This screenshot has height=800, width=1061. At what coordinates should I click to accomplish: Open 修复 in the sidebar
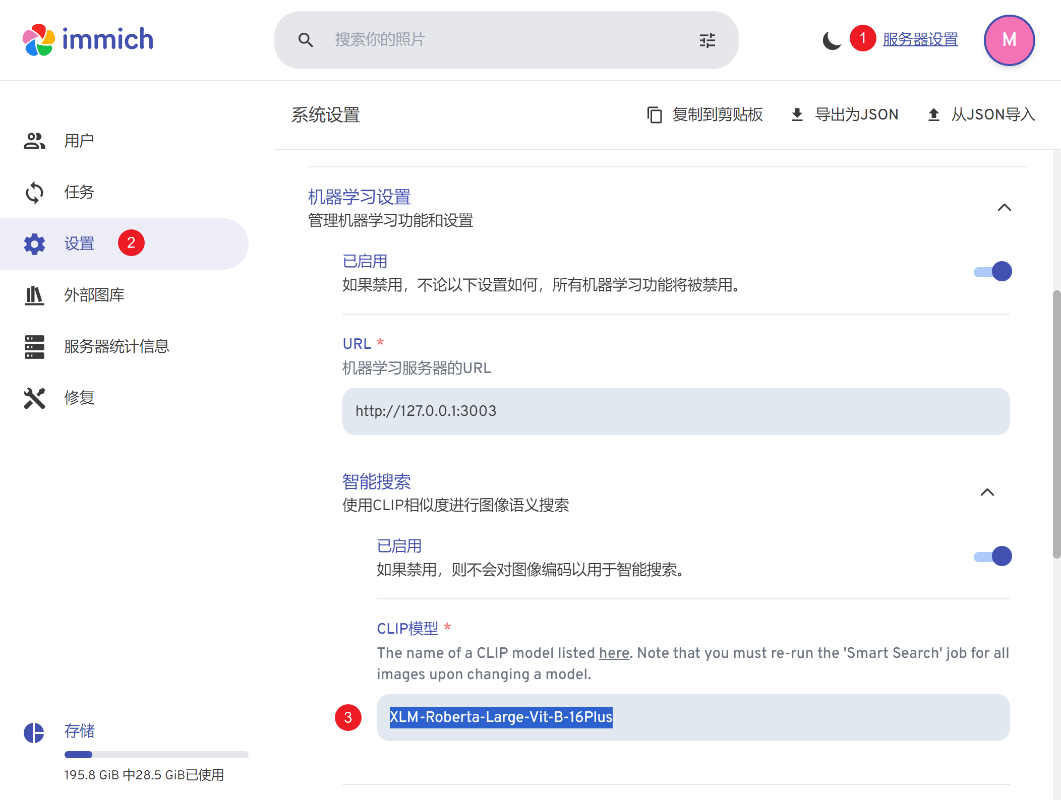(124, 398)
